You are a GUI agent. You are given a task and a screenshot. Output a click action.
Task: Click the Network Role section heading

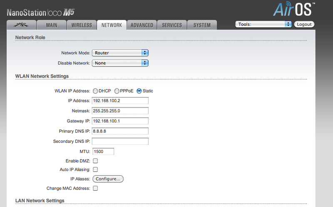30,37
